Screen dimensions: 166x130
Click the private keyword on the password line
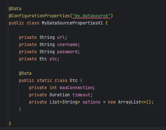[28, 52]
